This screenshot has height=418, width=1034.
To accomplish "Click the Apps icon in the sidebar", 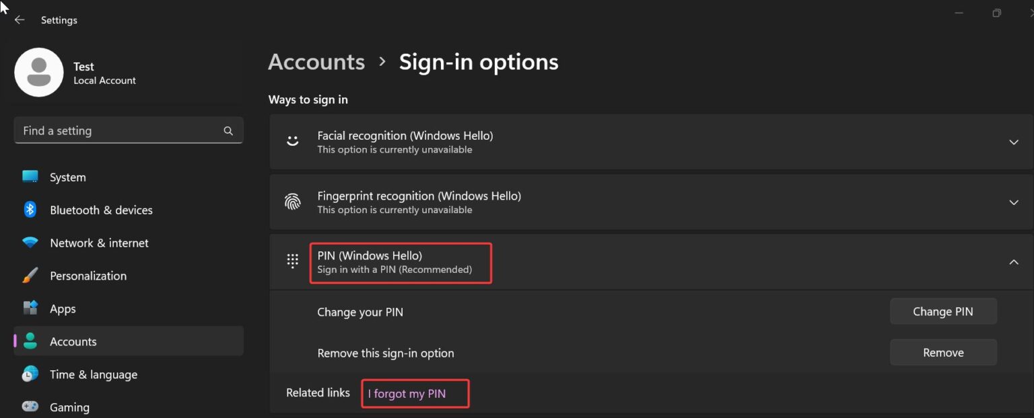I will click(x=30, y=308).
